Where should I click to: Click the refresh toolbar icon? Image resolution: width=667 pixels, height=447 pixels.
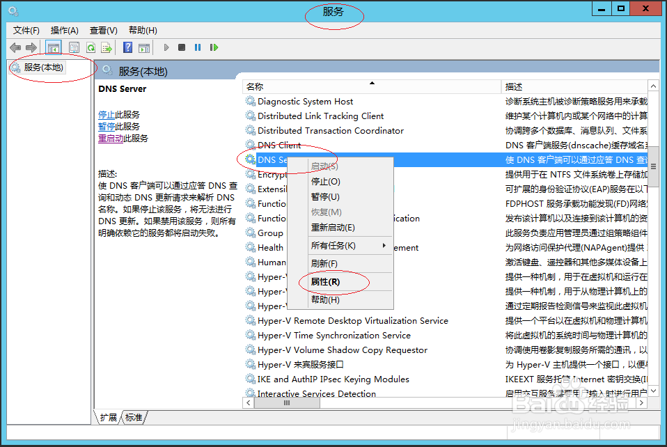(91, 47)
